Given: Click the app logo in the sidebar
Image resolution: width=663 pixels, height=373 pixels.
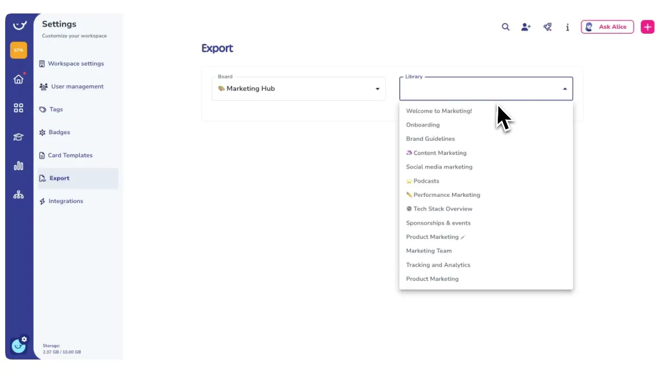Looking at the screenshot, I should click(x=19, y=25).
